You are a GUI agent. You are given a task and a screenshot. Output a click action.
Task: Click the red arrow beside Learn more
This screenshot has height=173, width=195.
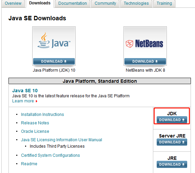point(36,101)
